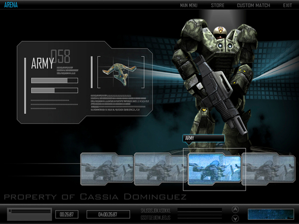This screenshot has height=224, width=299.
Task: Select the first character thumbnail
Action: tap(107, 169)
